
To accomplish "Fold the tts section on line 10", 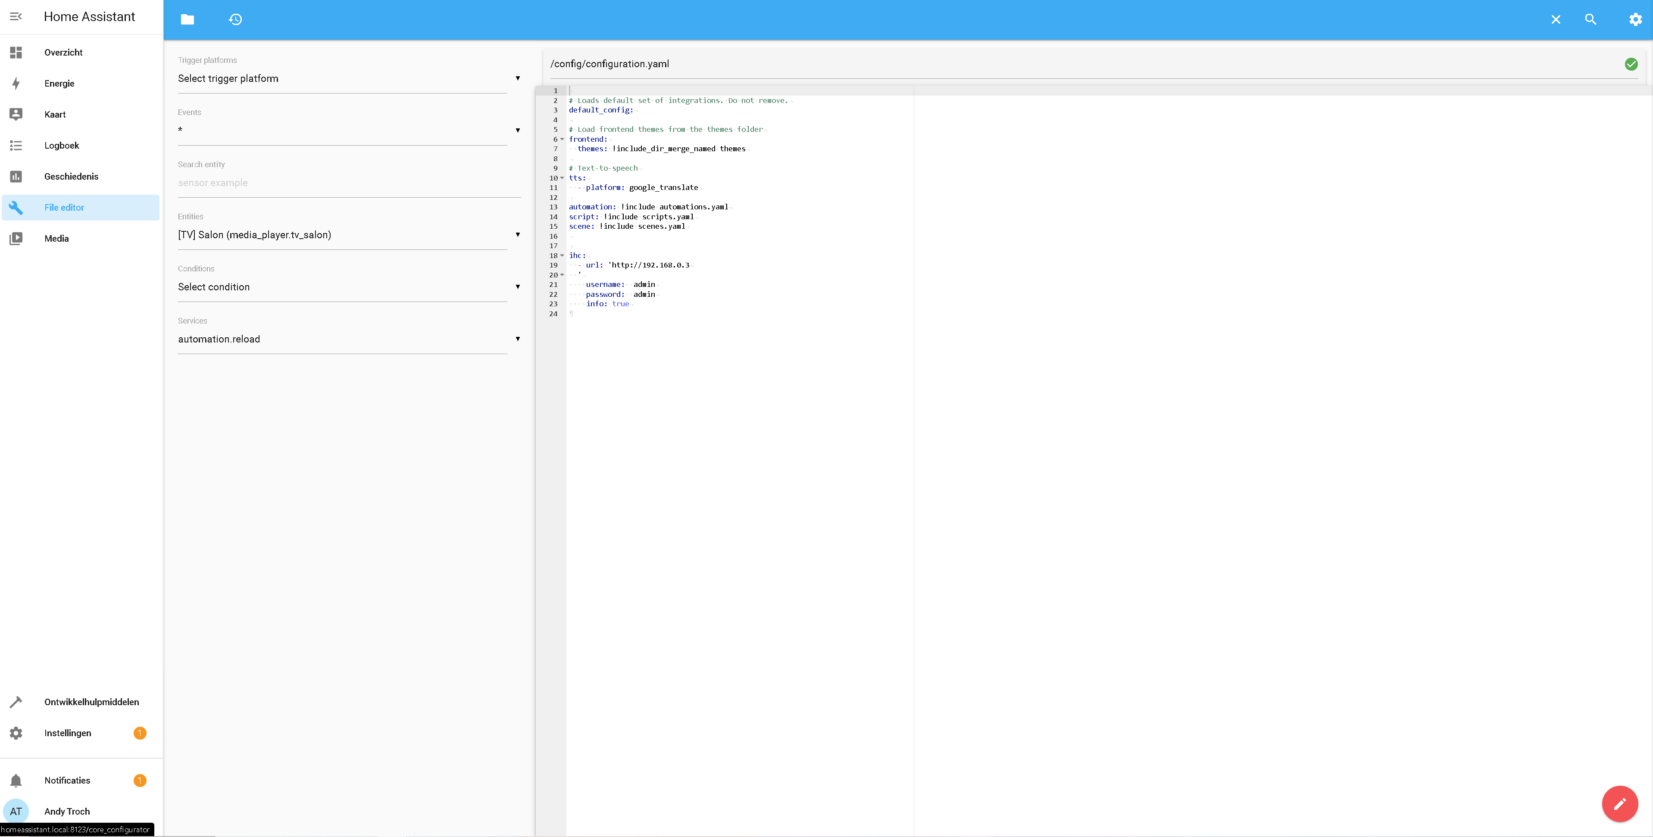I will [x=562, y=178].
